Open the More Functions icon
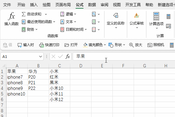175x117 pixels. pos(94,30)
